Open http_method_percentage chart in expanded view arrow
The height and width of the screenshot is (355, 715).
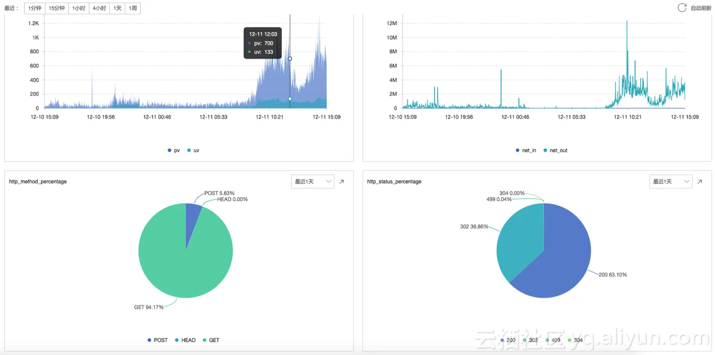(342, 181)
